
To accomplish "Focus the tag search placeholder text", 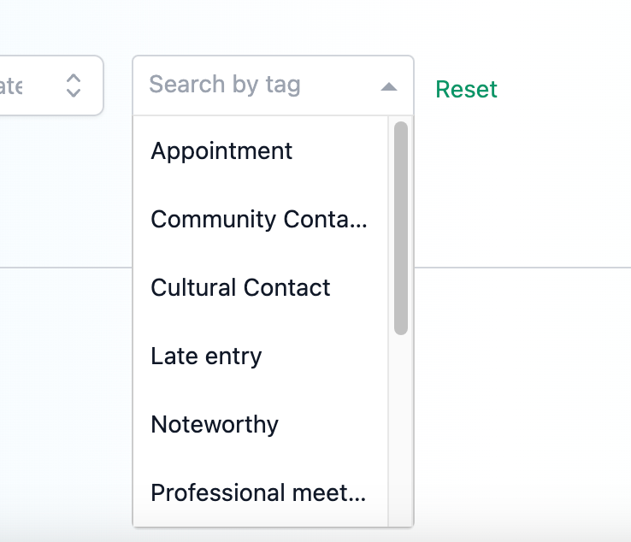I will tap(225, 85).
